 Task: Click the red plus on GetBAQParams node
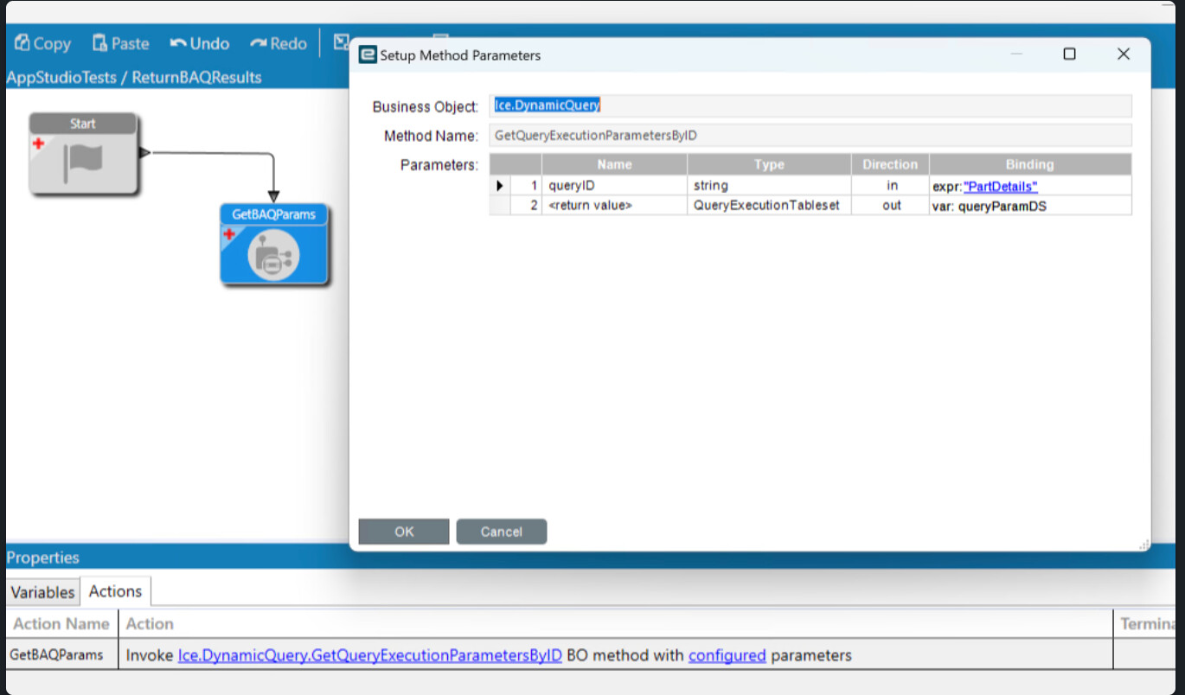(229, 233)
